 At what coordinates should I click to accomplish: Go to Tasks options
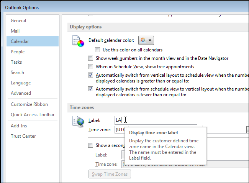click(x=16, y=62)
